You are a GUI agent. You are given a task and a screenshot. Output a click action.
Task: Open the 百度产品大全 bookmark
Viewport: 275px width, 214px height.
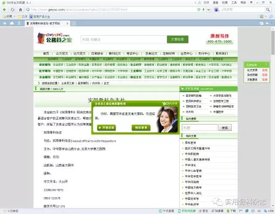[40, 16]
